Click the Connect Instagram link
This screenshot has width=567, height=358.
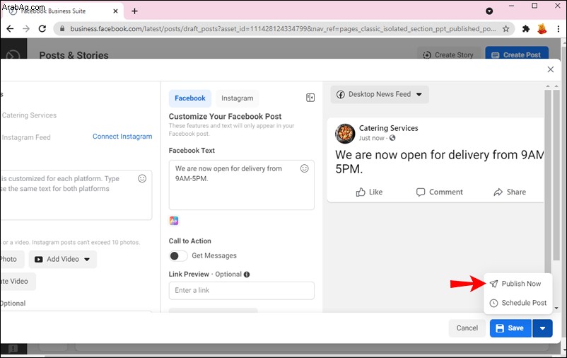(x=122, y=137)
